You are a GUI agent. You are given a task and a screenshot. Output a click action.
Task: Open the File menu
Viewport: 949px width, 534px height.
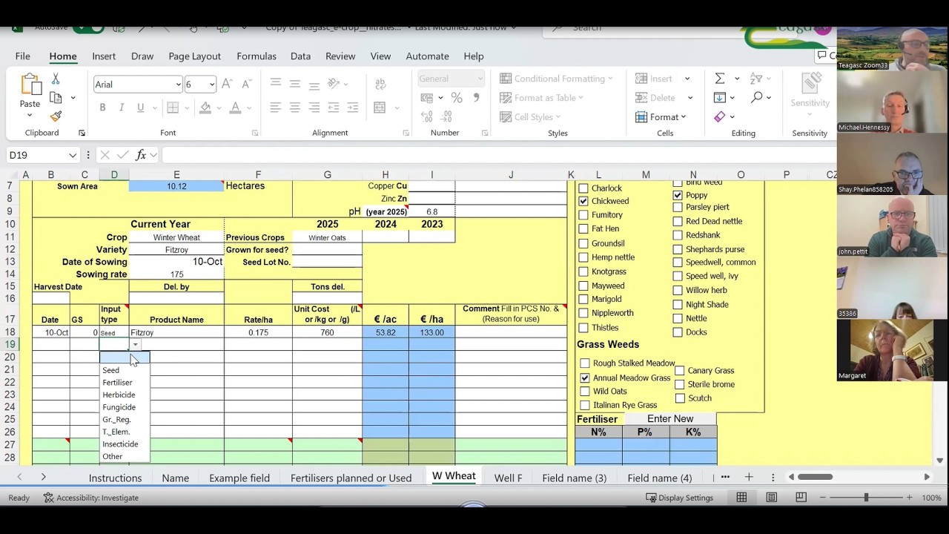click(x=23, y=56)
